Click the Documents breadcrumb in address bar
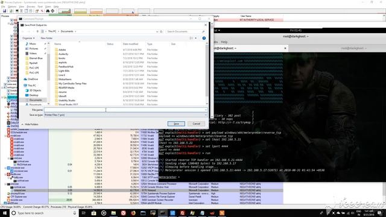The image size is (386, 217). [x=67, y=31]
